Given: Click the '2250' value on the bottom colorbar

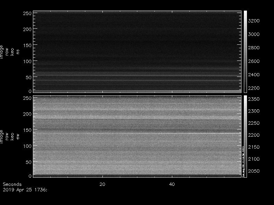Looking at the screenshot, I should (x=254, y=123).
